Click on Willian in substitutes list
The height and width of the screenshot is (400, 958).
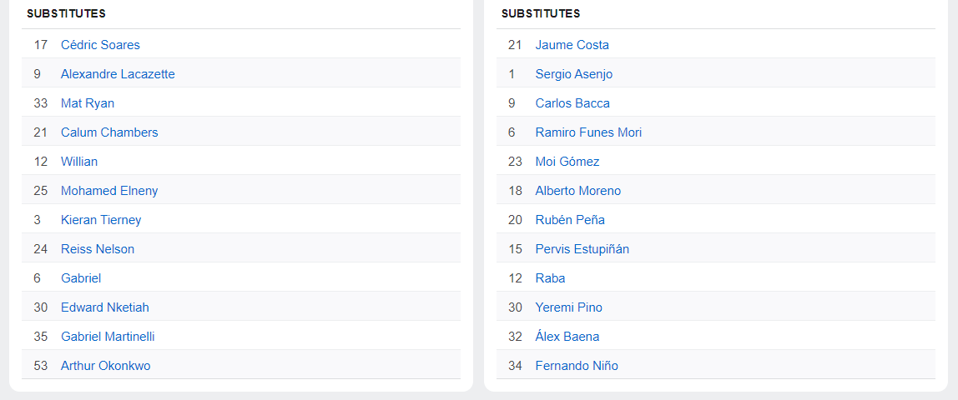pyautogui.click(x=79, y=162)
